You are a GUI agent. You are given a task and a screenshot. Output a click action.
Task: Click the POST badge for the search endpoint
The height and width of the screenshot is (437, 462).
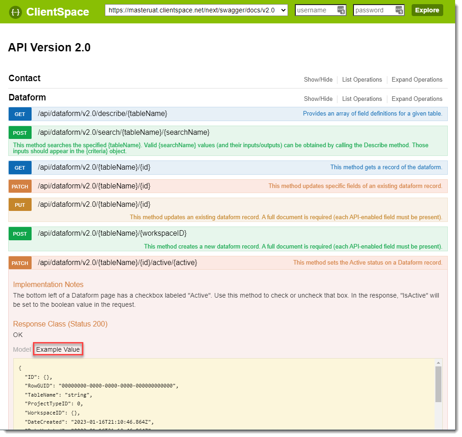click(20, 133)
